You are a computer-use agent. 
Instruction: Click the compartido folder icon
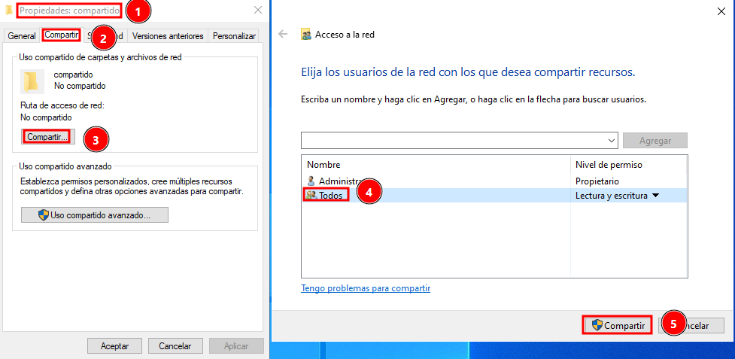tap(32, 81)
